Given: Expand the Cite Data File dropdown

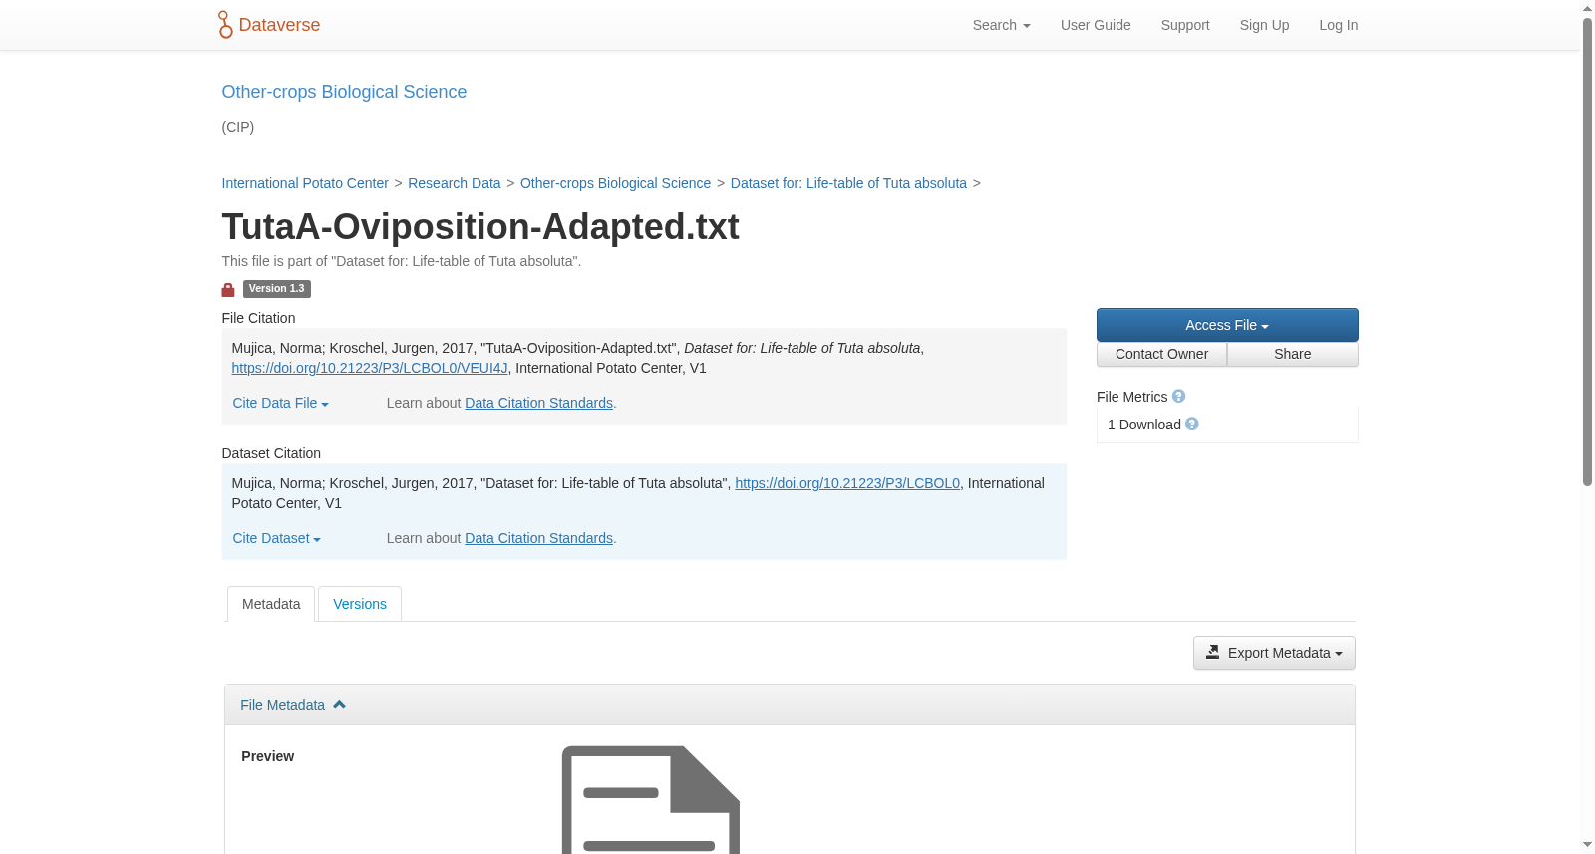Looking at the screenshot, I should [280, 403].
